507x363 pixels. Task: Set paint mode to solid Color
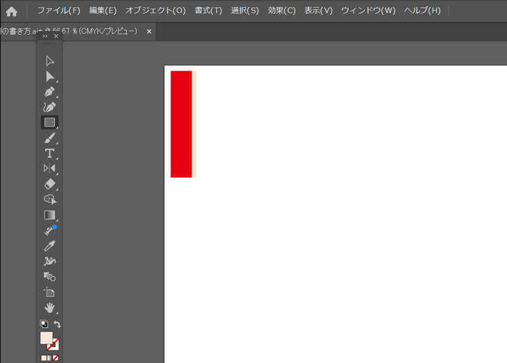coord(44,358)
